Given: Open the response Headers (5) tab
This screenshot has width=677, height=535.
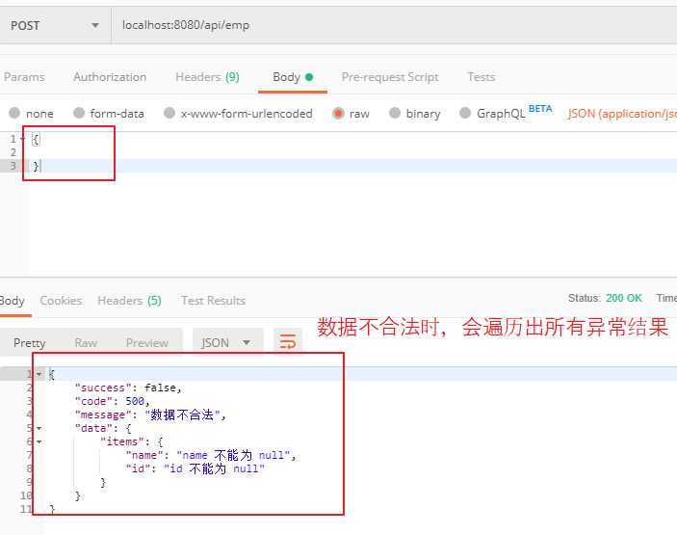Looking at the screenshot, I should click(130, 301).
